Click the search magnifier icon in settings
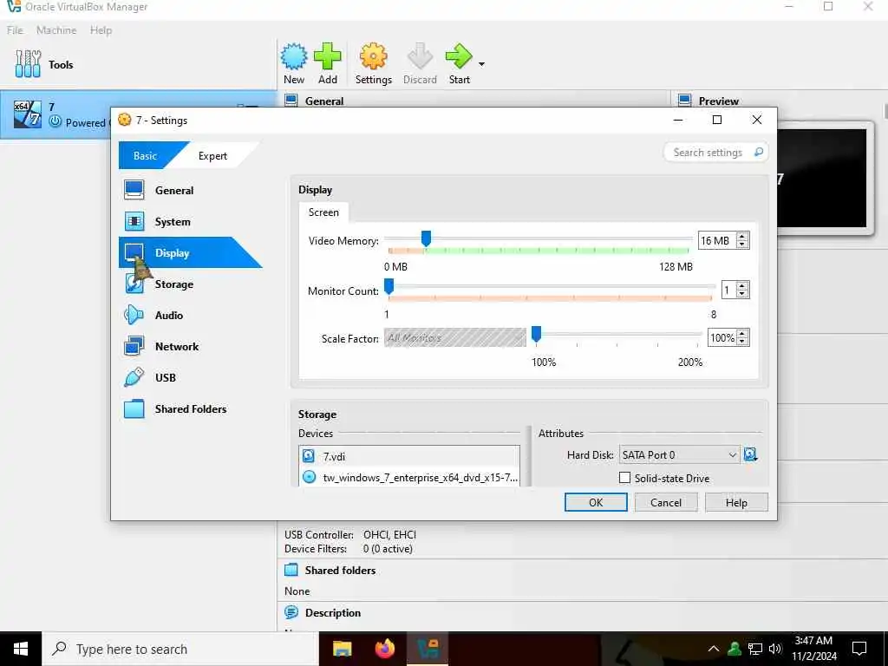The width and height of the screenshot is (888, 666). click(758, 152)
